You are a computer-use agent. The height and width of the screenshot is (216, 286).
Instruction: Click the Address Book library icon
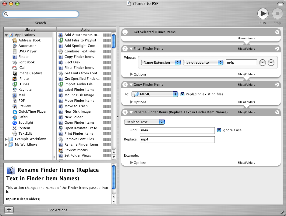[15, 40]
